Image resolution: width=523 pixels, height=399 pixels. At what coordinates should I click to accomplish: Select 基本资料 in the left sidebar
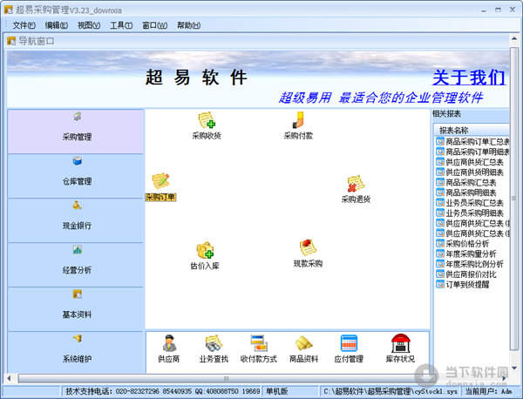point(76,309)
